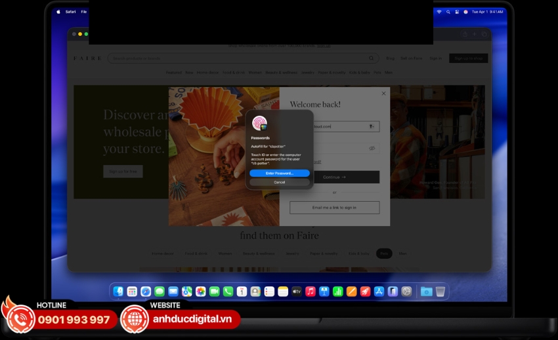Select the Pets category pill
The width and height of the screenshot is (558, 340).
click(x=383, y=253)
